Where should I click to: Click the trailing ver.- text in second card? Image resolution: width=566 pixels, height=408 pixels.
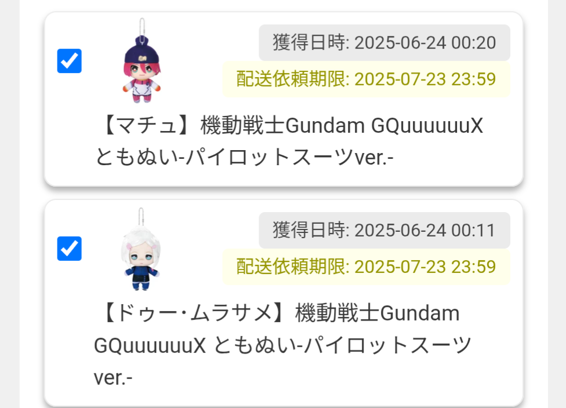coord(113,378)
